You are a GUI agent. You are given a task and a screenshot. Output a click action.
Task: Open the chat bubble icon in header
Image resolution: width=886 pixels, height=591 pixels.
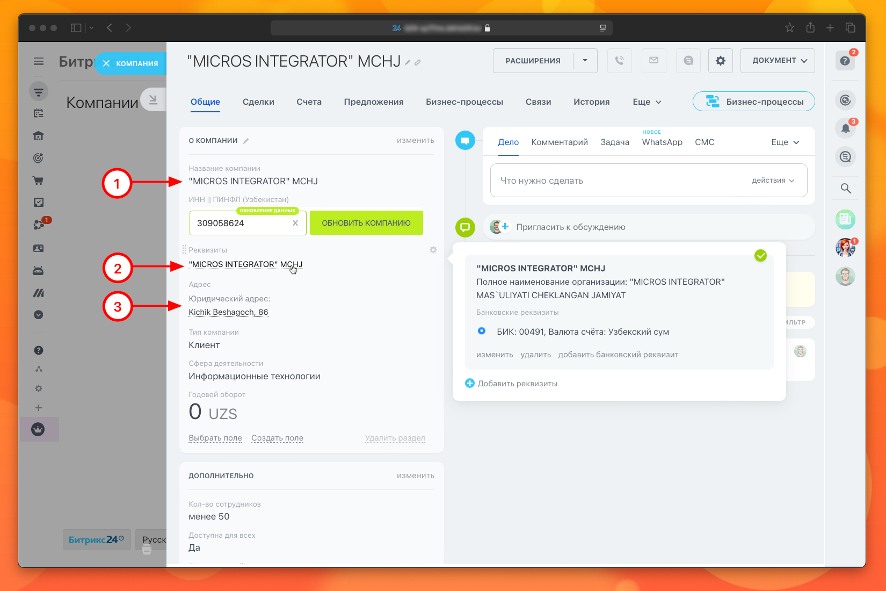point(688,61)
